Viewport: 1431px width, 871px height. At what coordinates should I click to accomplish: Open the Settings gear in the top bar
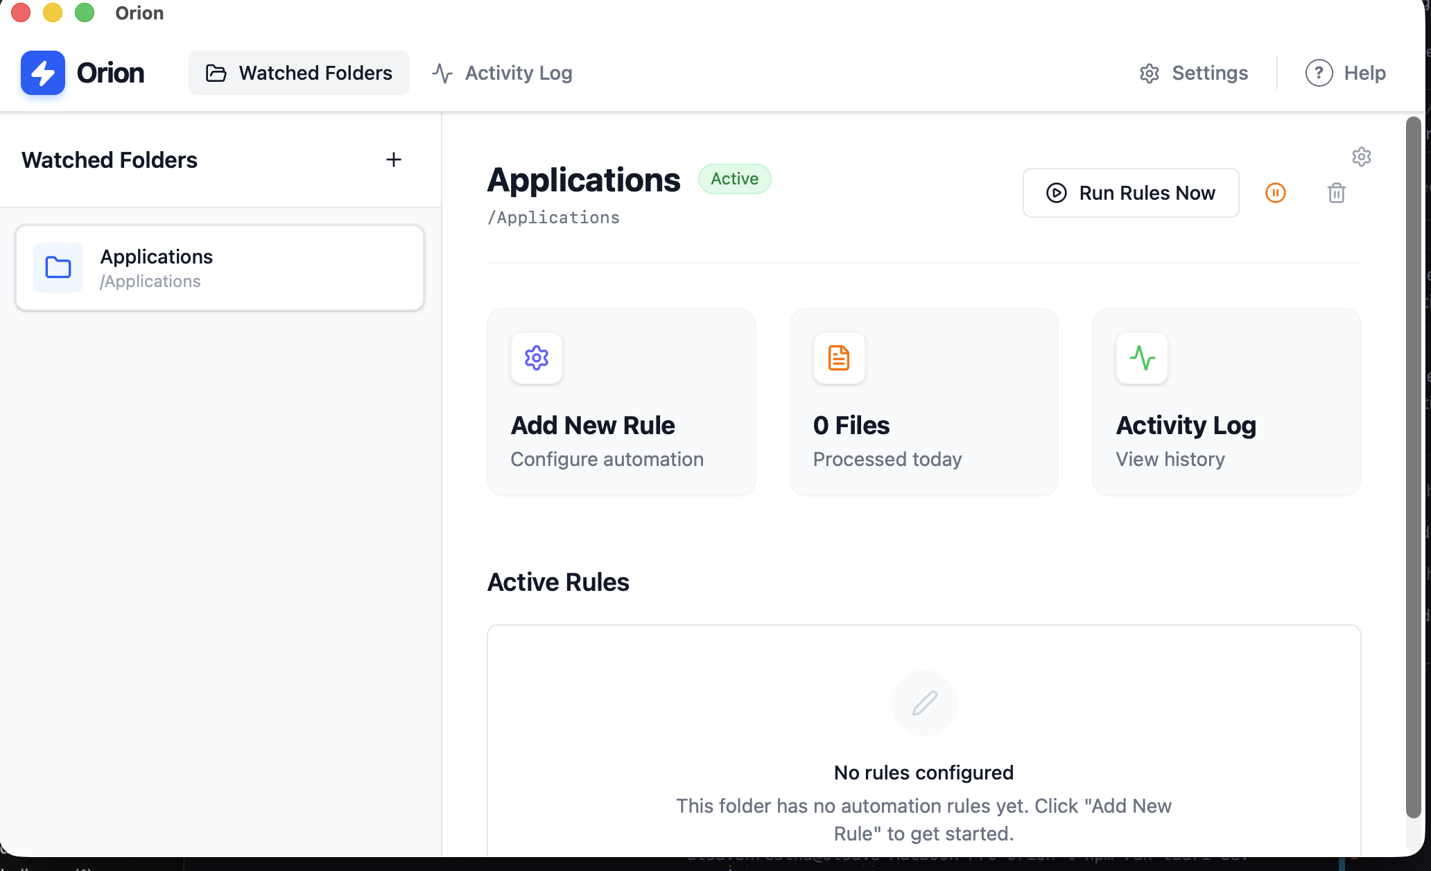(1150, 73)
